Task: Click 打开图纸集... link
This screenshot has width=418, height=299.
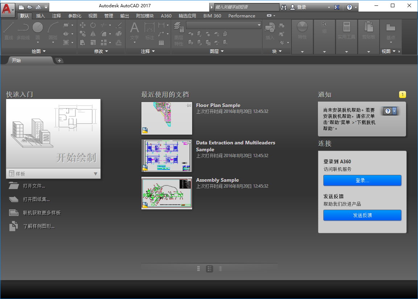Action: [36, 199]
